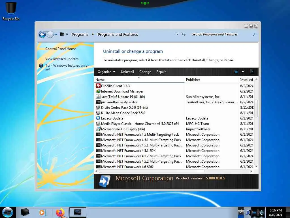
Task: Click the horizontal scrollbar right arrow
Action: (251, 171)
